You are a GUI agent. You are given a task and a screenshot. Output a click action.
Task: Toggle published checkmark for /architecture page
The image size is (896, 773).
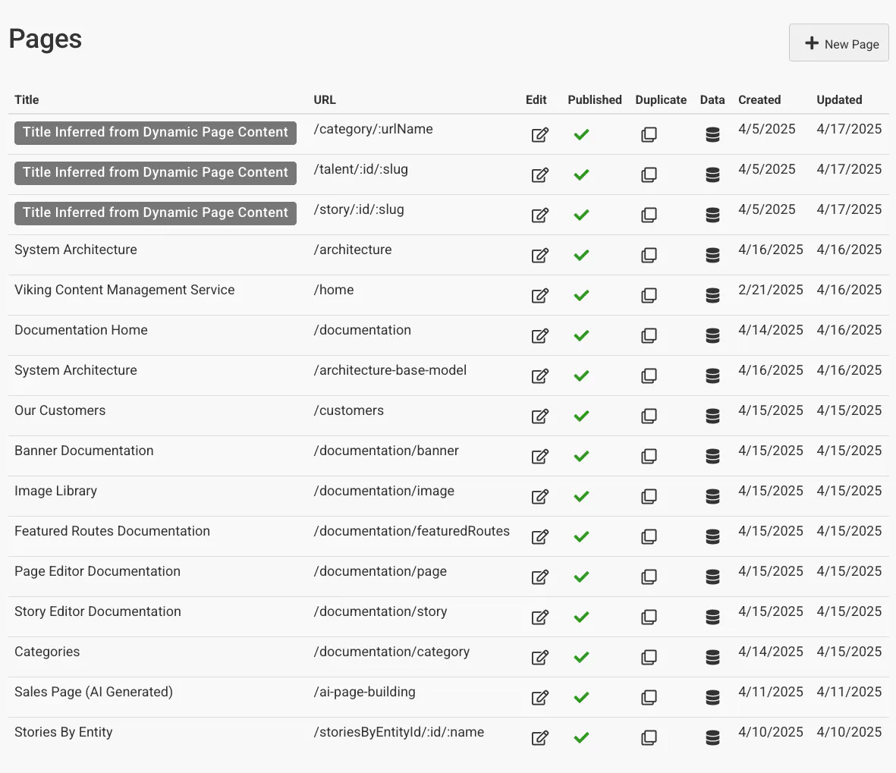[x=581, y=255]
